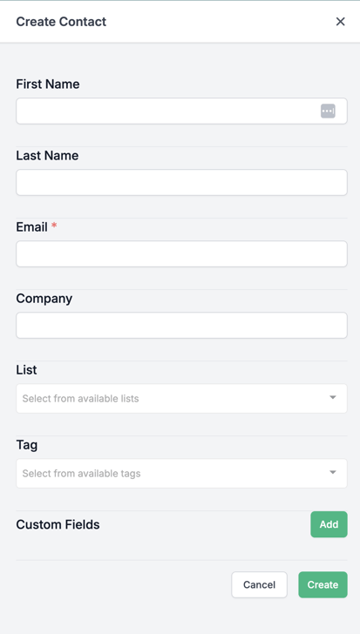Screen dimensions: 360x634
Task: Open the 'Select from available tags' dropdown
Action: coord(181,473)
